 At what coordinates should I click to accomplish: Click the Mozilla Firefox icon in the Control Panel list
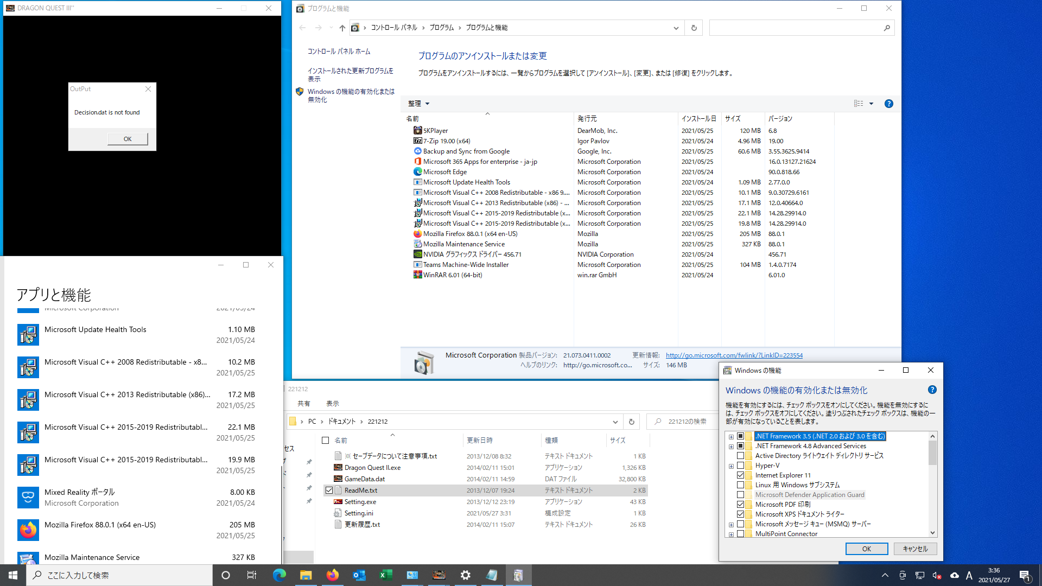tap(417, 234)
